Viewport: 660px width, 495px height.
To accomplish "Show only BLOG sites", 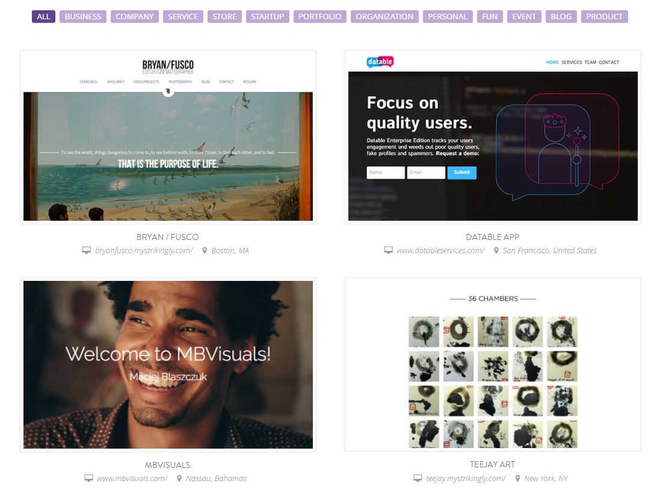I will click(561, 16).
